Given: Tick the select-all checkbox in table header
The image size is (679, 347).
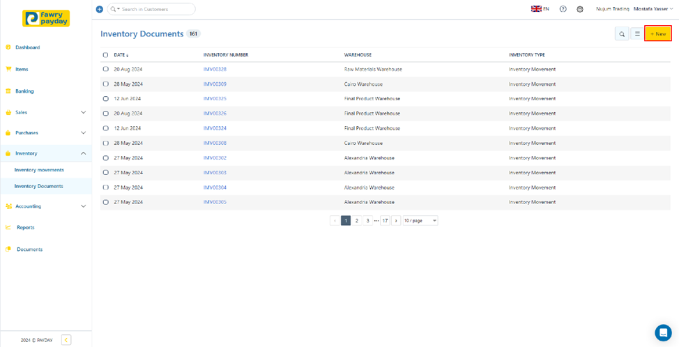Looking at the screenshot, I should click(x=106, y=55).
